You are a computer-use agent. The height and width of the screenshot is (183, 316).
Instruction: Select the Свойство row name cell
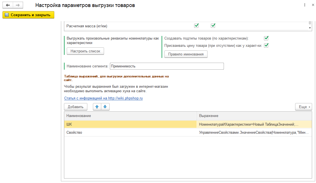point(130,133)
